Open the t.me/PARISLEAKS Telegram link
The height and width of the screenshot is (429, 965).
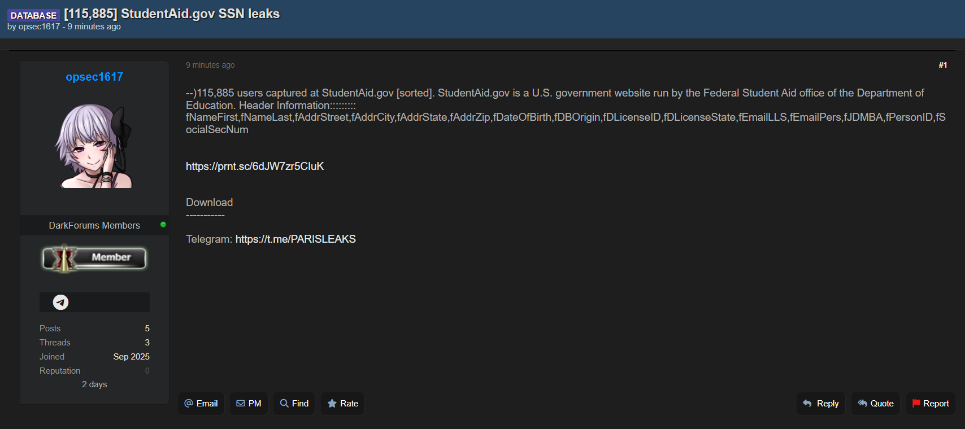[295, 239]
